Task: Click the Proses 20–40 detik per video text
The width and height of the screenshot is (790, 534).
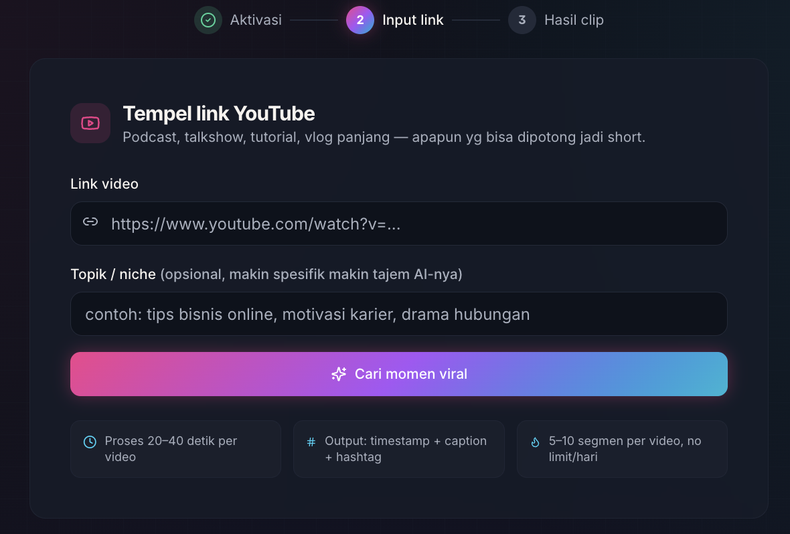Action: tap(171, 449)
